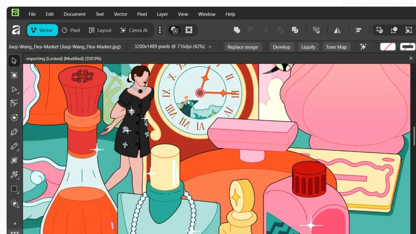416x234 pixels.
Task: Select the Pen tool
Action: click(14, 132)
